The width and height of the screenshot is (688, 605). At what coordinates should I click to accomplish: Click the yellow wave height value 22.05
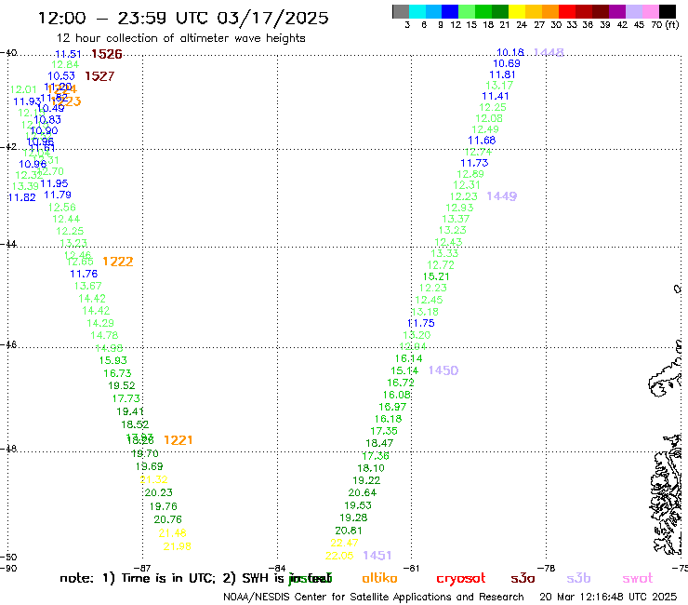(x=339, y=556)
